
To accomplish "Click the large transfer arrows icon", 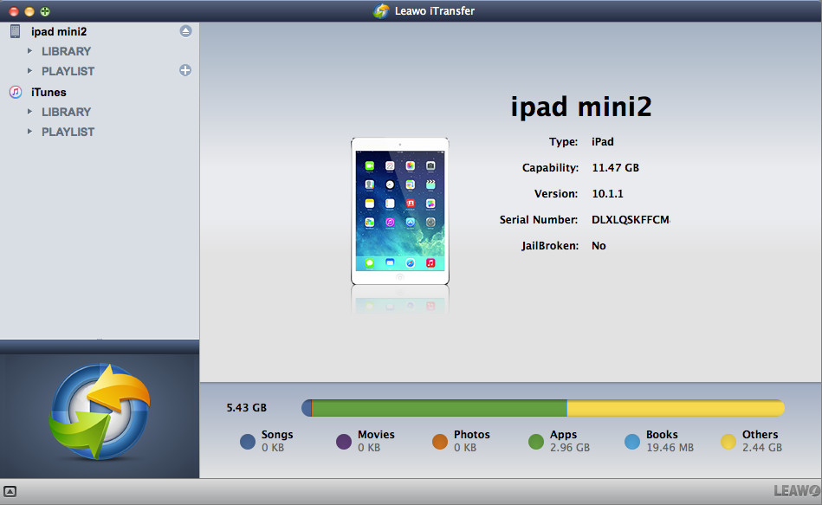I will (100, 411).
